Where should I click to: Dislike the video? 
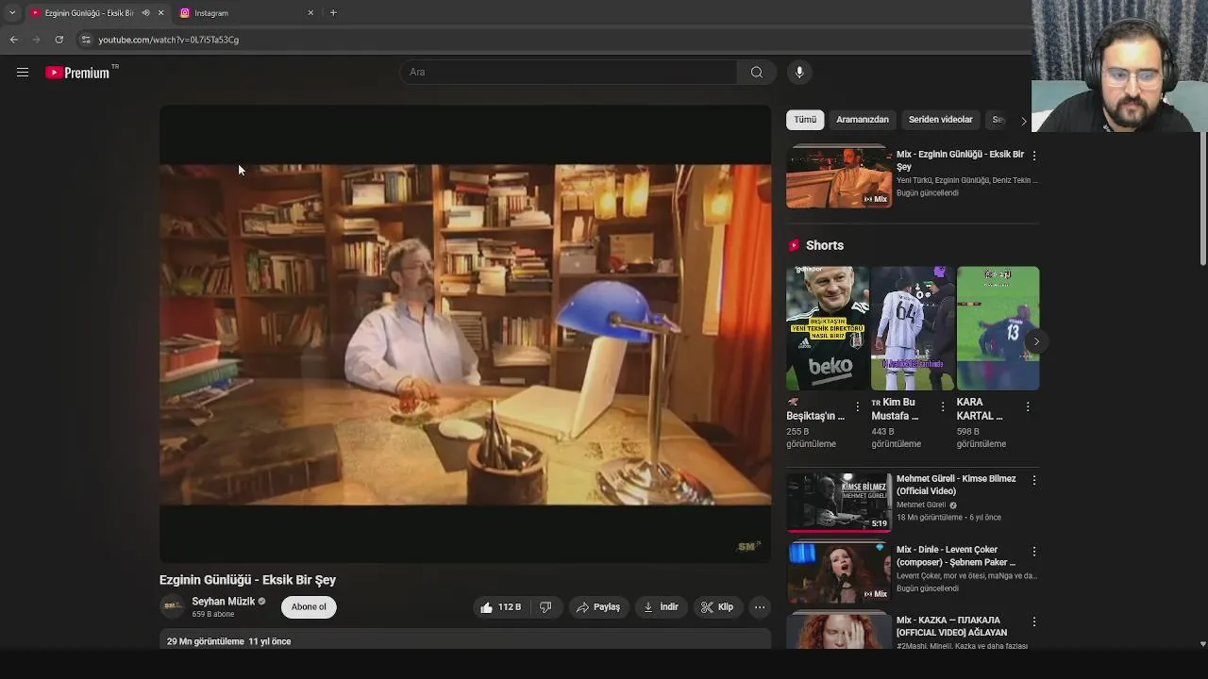click(545, 607)
